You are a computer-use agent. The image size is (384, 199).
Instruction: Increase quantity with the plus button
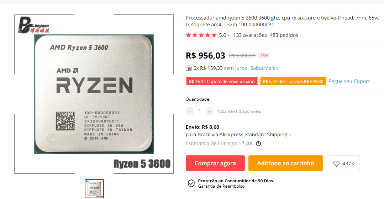pos(210,111)
